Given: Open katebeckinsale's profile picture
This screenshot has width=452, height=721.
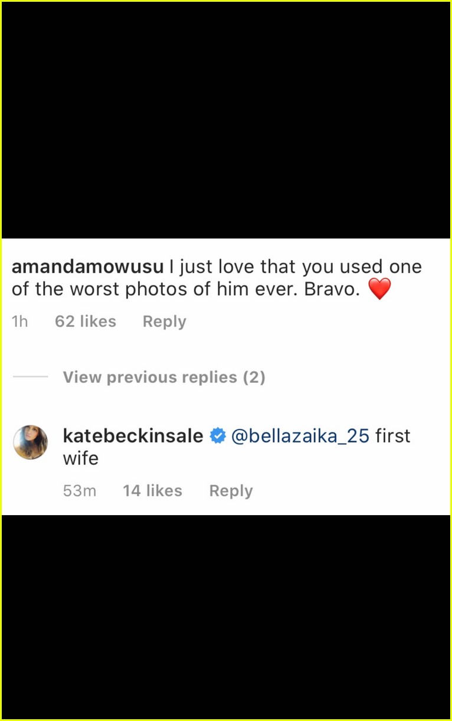Looking at the screenshot, I should tap(31, 442).
